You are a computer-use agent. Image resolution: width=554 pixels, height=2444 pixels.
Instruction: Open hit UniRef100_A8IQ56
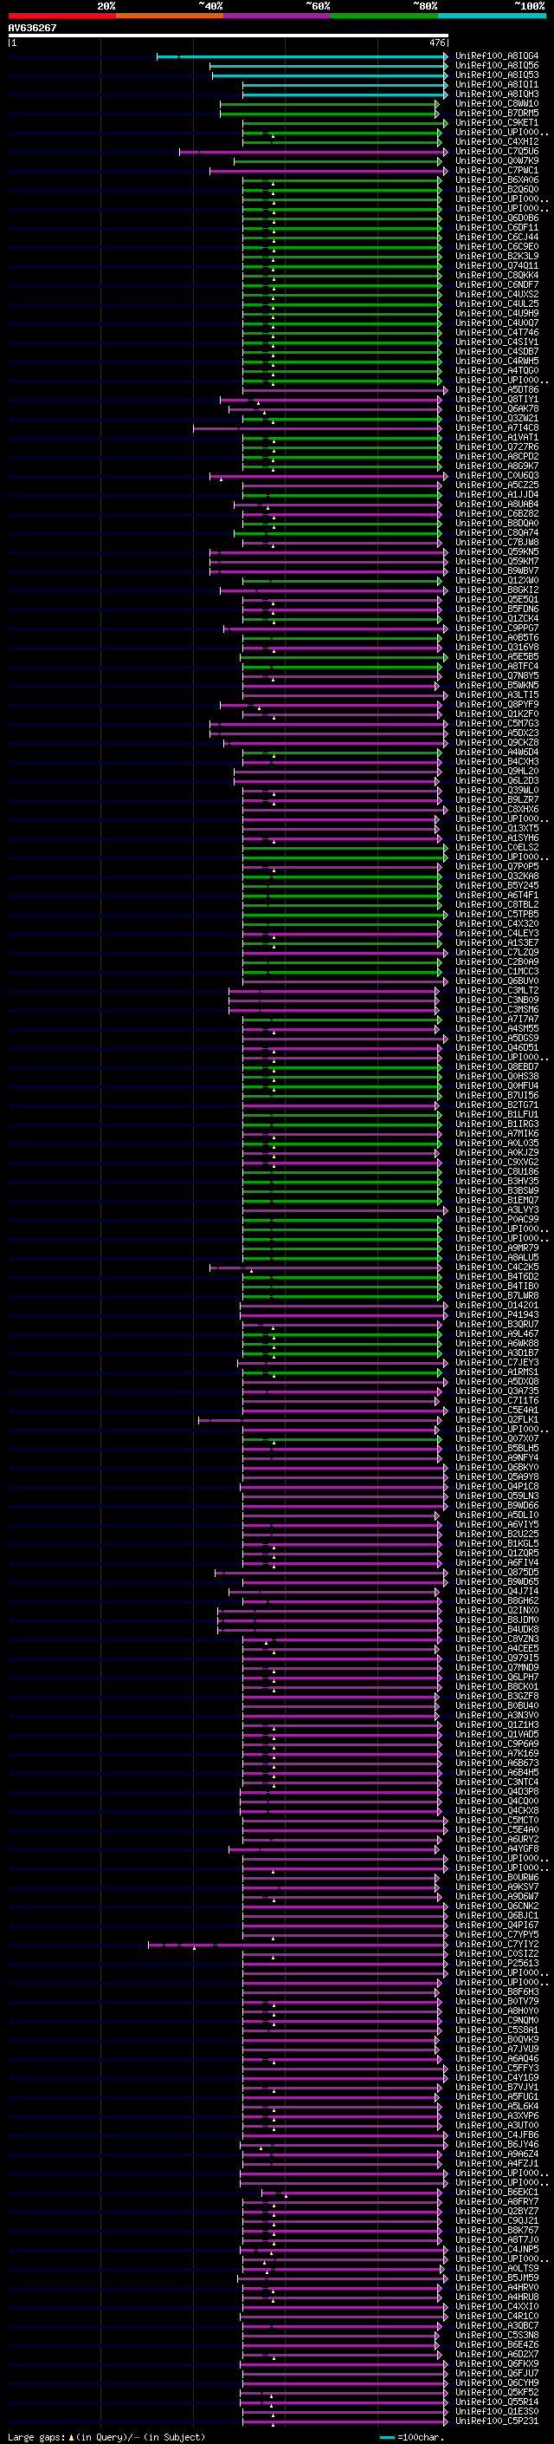point(497,66)
